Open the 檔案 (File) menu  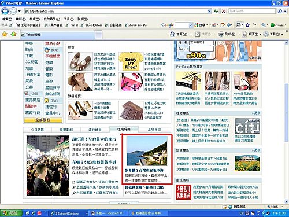[7, 19]
